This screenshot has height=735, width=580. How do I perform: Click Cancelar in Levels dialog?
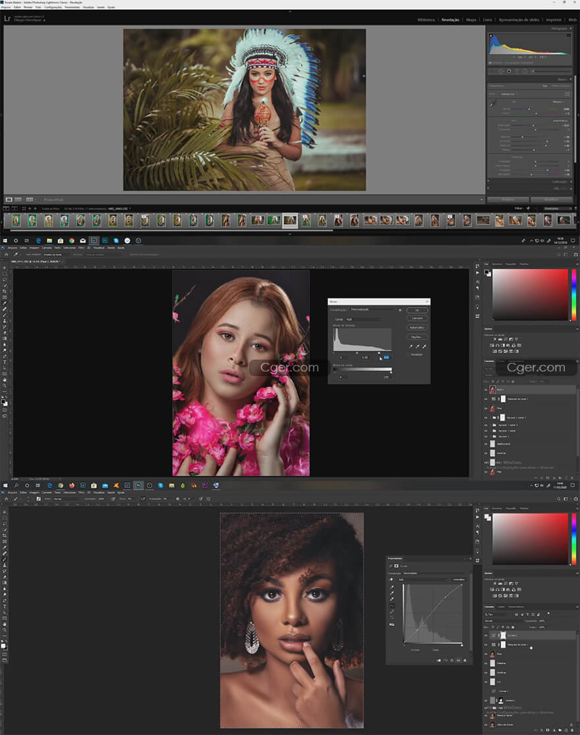[417, 318]
